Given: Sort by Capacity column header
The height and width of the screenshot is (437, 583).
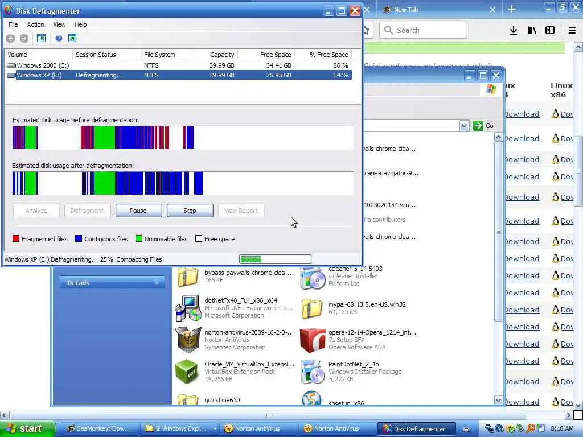Looking at the screenshot, I should [215, 55].
